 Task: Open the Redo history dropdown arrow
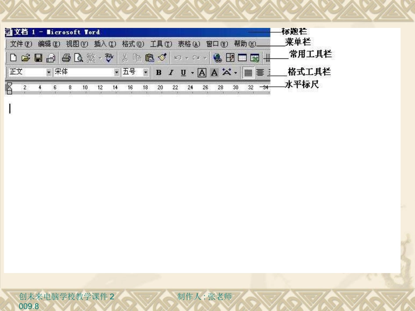pos(205,58)
